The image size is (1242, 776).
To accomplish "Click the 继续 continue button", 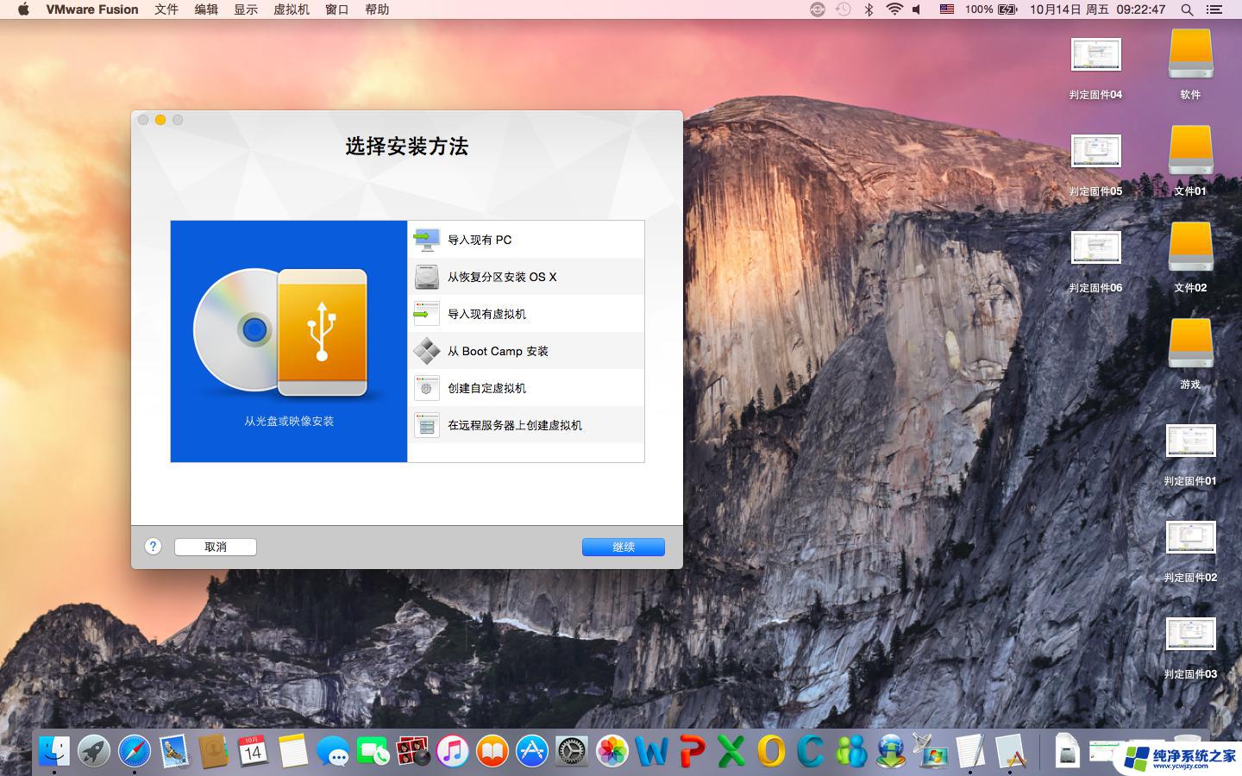I will tap(624, 547).
